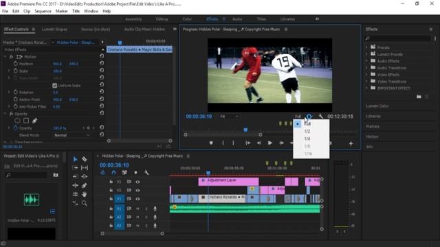
Task: Open Blend Mode Normal dropdown
Action: pos(71,135)
